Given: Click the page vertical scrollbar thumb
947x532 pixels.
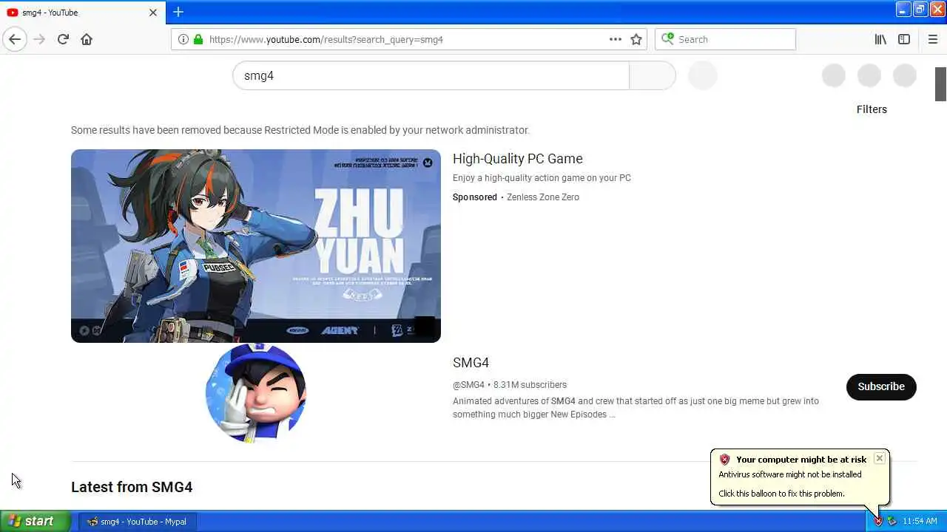Looking at the screenshot, I should point(940,83).
